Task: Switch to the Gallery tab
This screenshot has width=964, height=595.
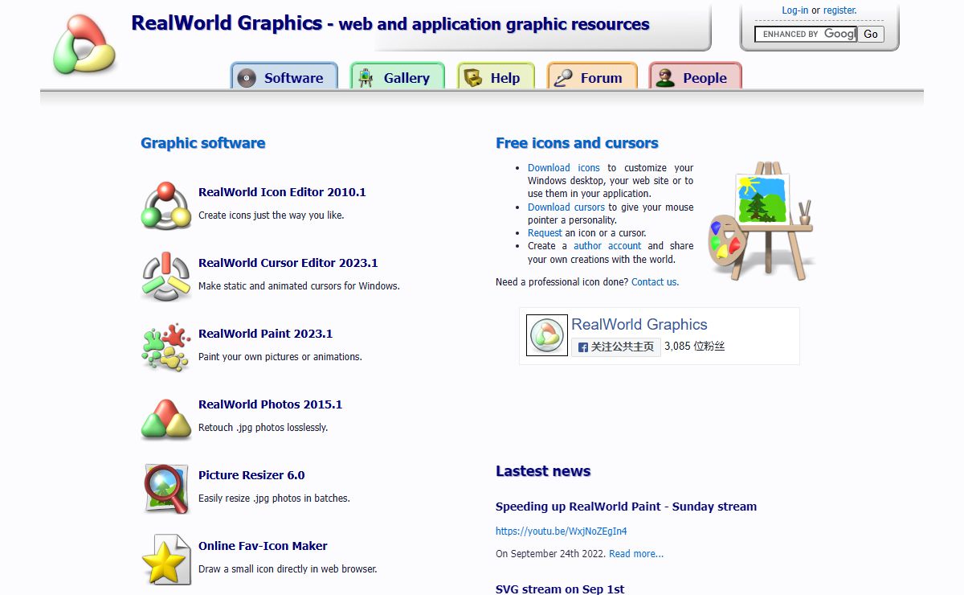Action: click(x=397, y=78)
